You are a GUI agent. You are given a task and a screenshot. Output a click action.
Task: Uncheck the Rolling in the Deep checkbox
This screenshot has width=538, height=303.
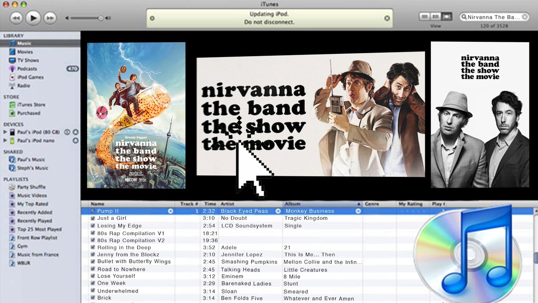click(x=93, y=248)
